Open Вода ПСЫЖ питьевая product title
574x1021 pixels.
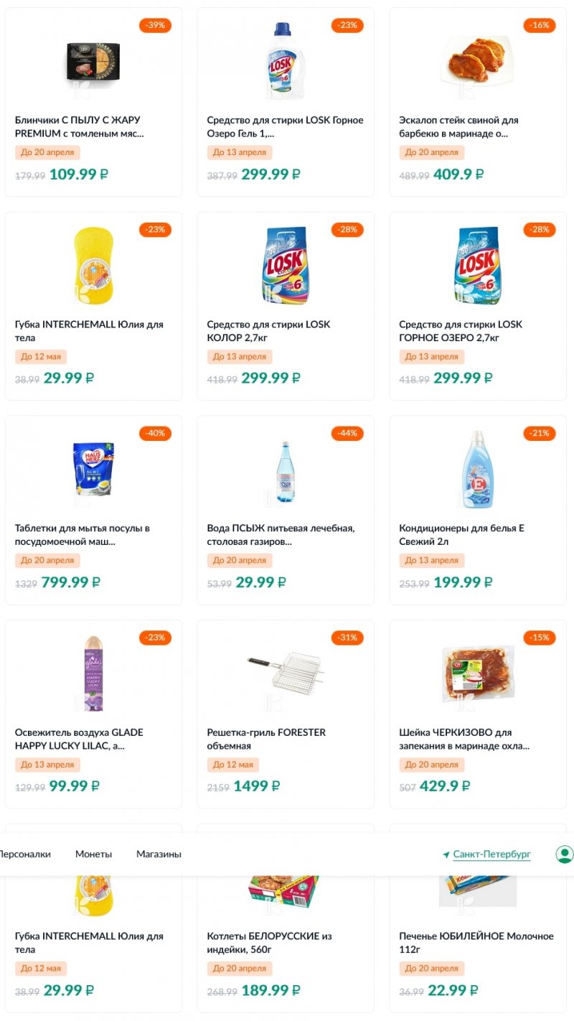(x=281, y=535)
